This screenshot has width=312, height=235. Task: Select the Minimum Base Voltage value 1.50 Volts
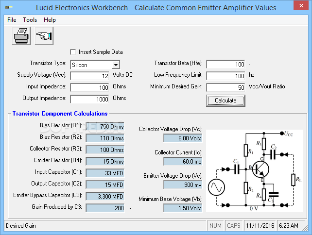click(183, 208)
